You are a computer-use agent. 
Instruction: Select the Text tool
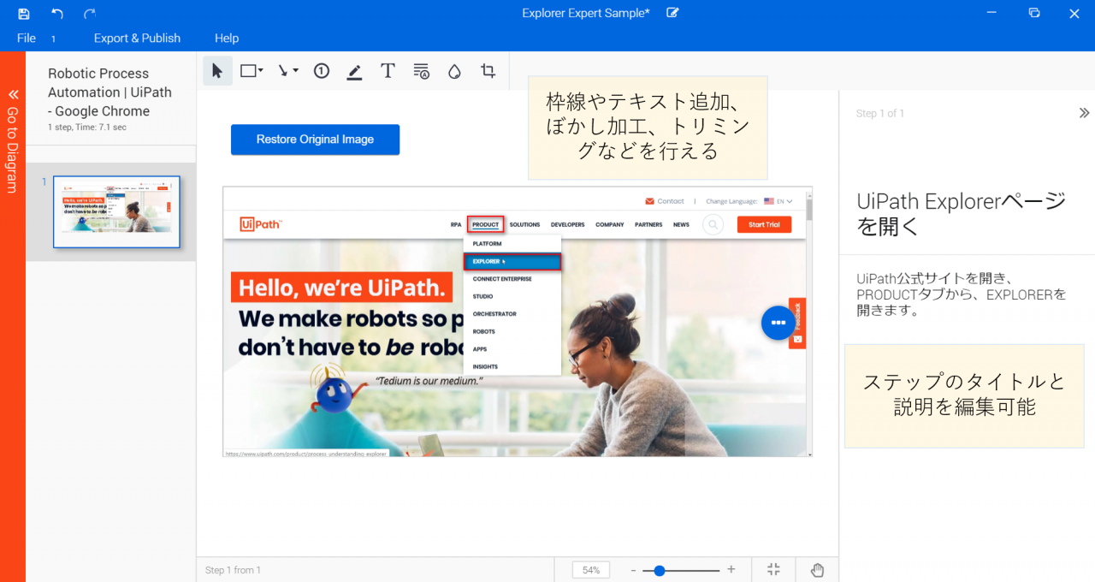388,71
